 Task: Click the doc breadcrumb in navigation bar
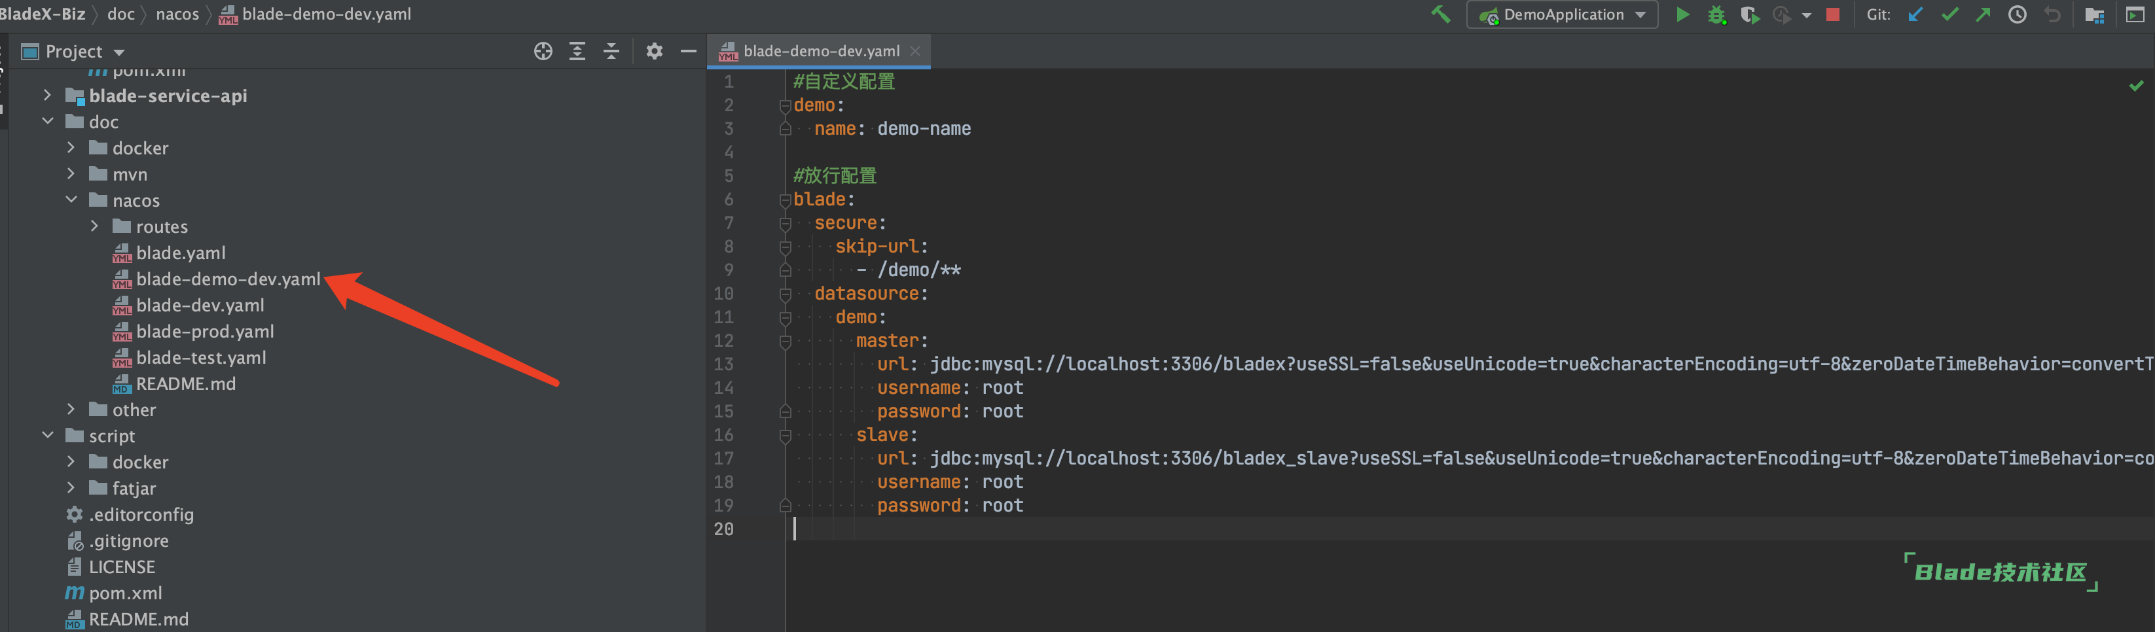point(120,14)
